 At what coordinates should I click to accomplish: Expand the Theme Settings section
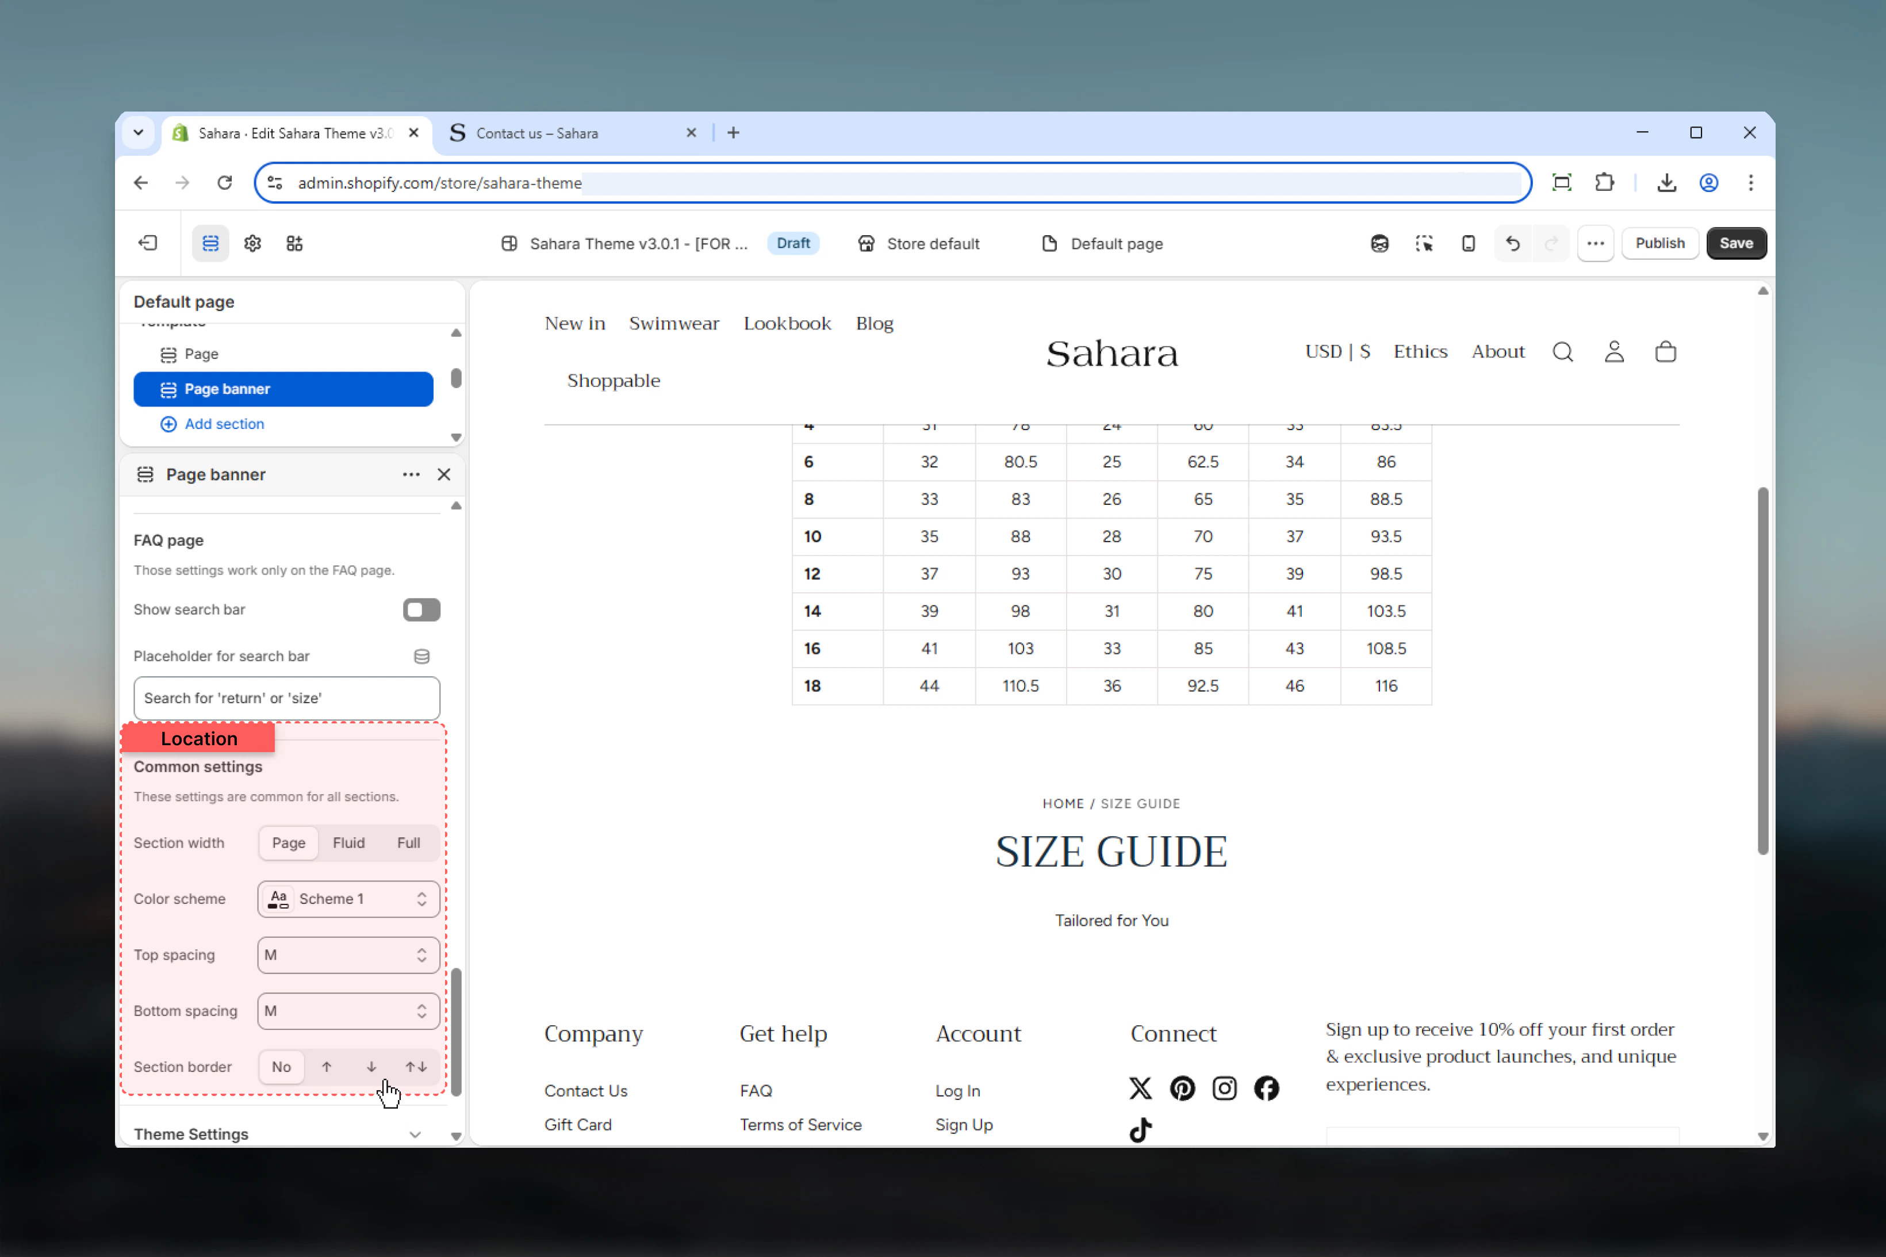click(279, 1135)
